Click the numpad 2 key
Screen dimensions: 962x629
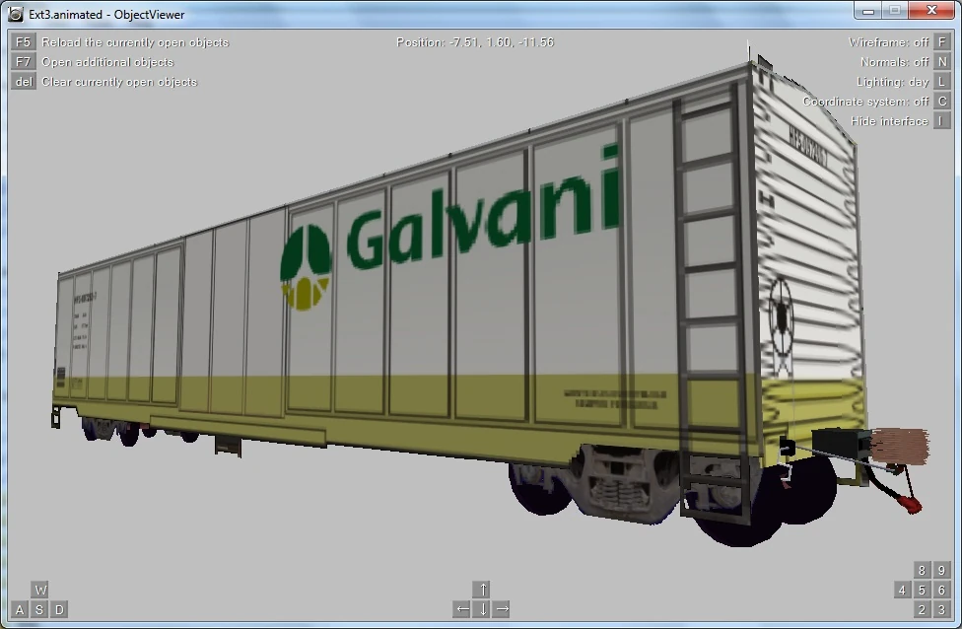tap(922, 609)
